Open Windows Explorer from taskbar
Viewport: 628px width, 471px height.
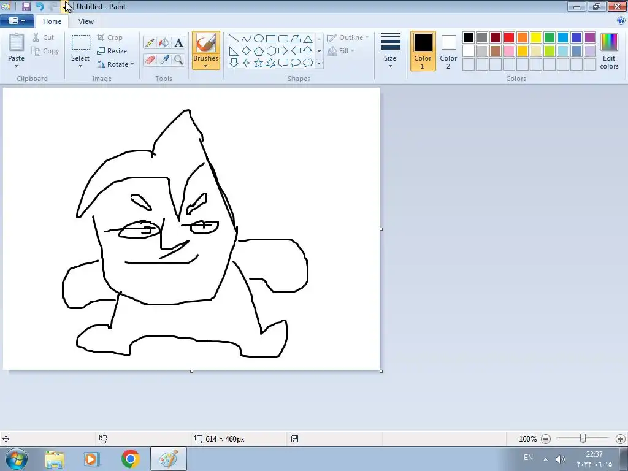[x=55, y=459]
